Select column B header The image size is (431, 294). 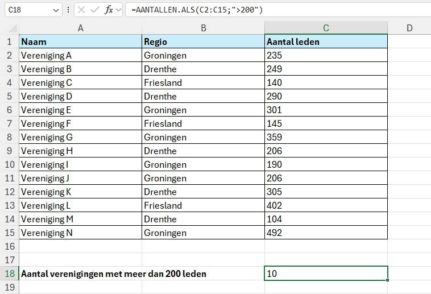[203, 28]
